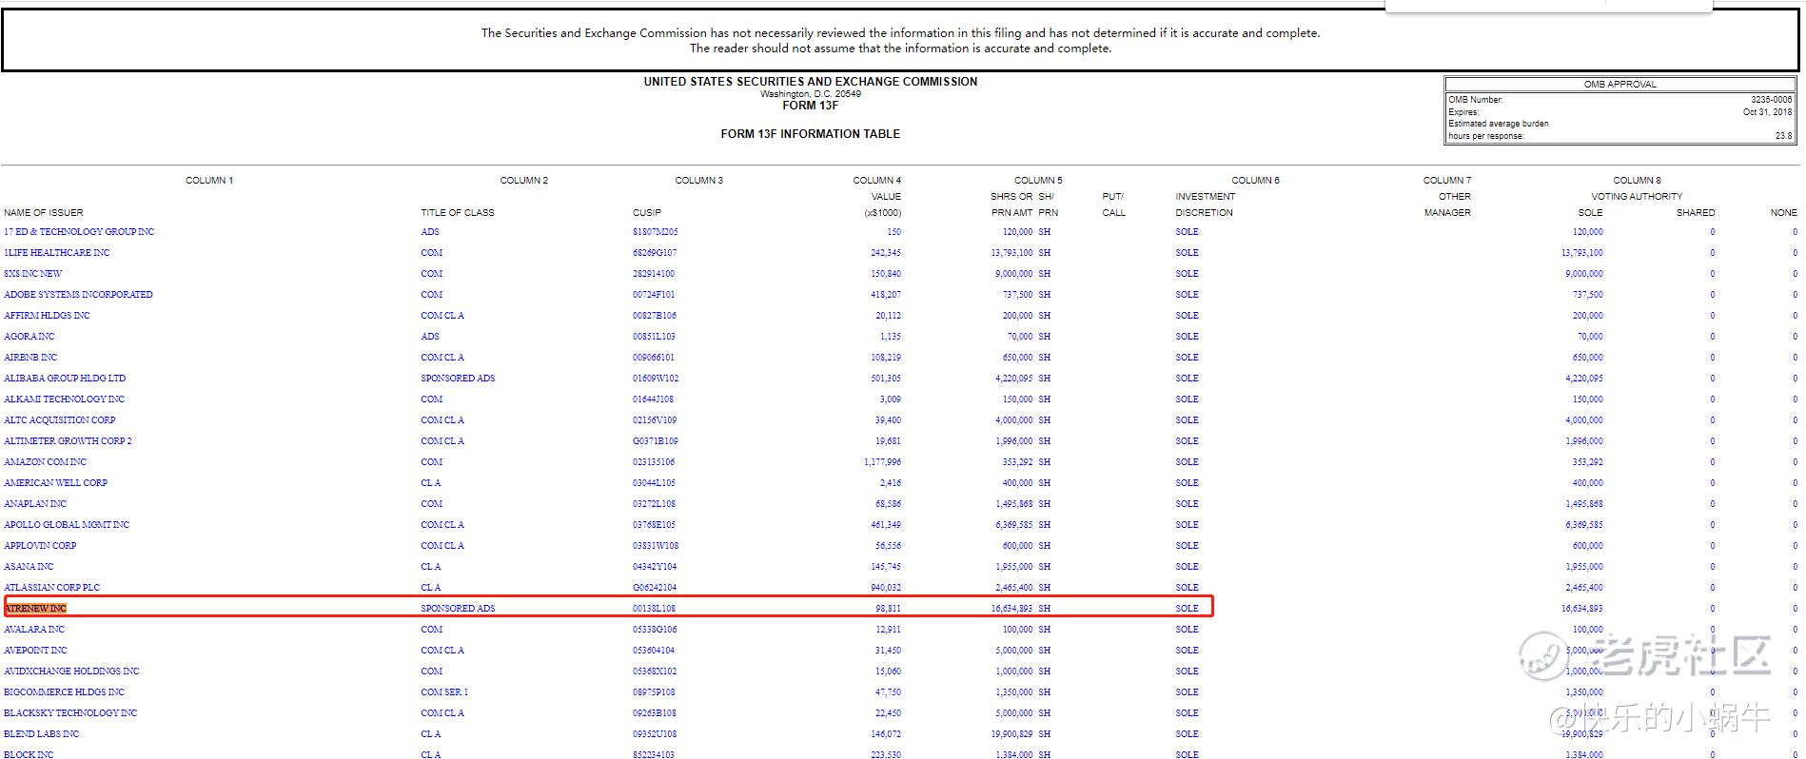The width and height of the screenshot is (1806, 759).
Task: Click the ASANA INC issuer name
Action: [x=29, y=567]
